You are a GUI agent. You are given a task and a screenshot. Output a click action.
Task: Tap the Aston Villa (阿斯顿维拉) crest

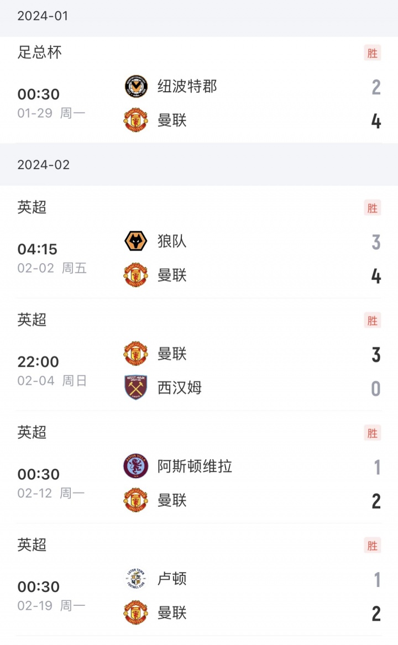135,466
